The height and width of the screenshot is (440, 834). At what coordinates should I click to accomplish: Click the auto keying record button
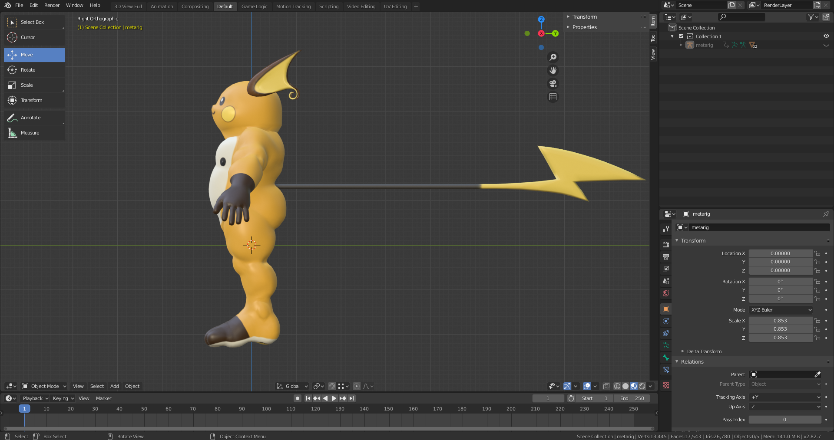click(298, 398)
